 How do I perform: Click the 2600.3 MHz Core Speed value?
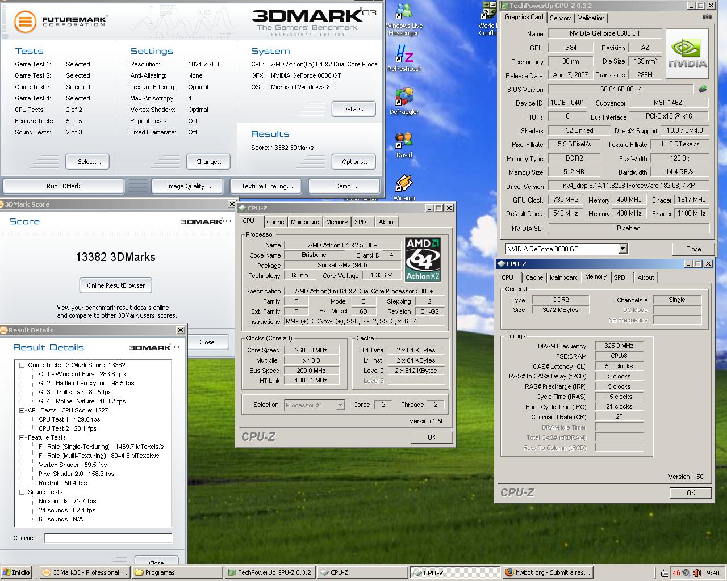click(311, 350)
